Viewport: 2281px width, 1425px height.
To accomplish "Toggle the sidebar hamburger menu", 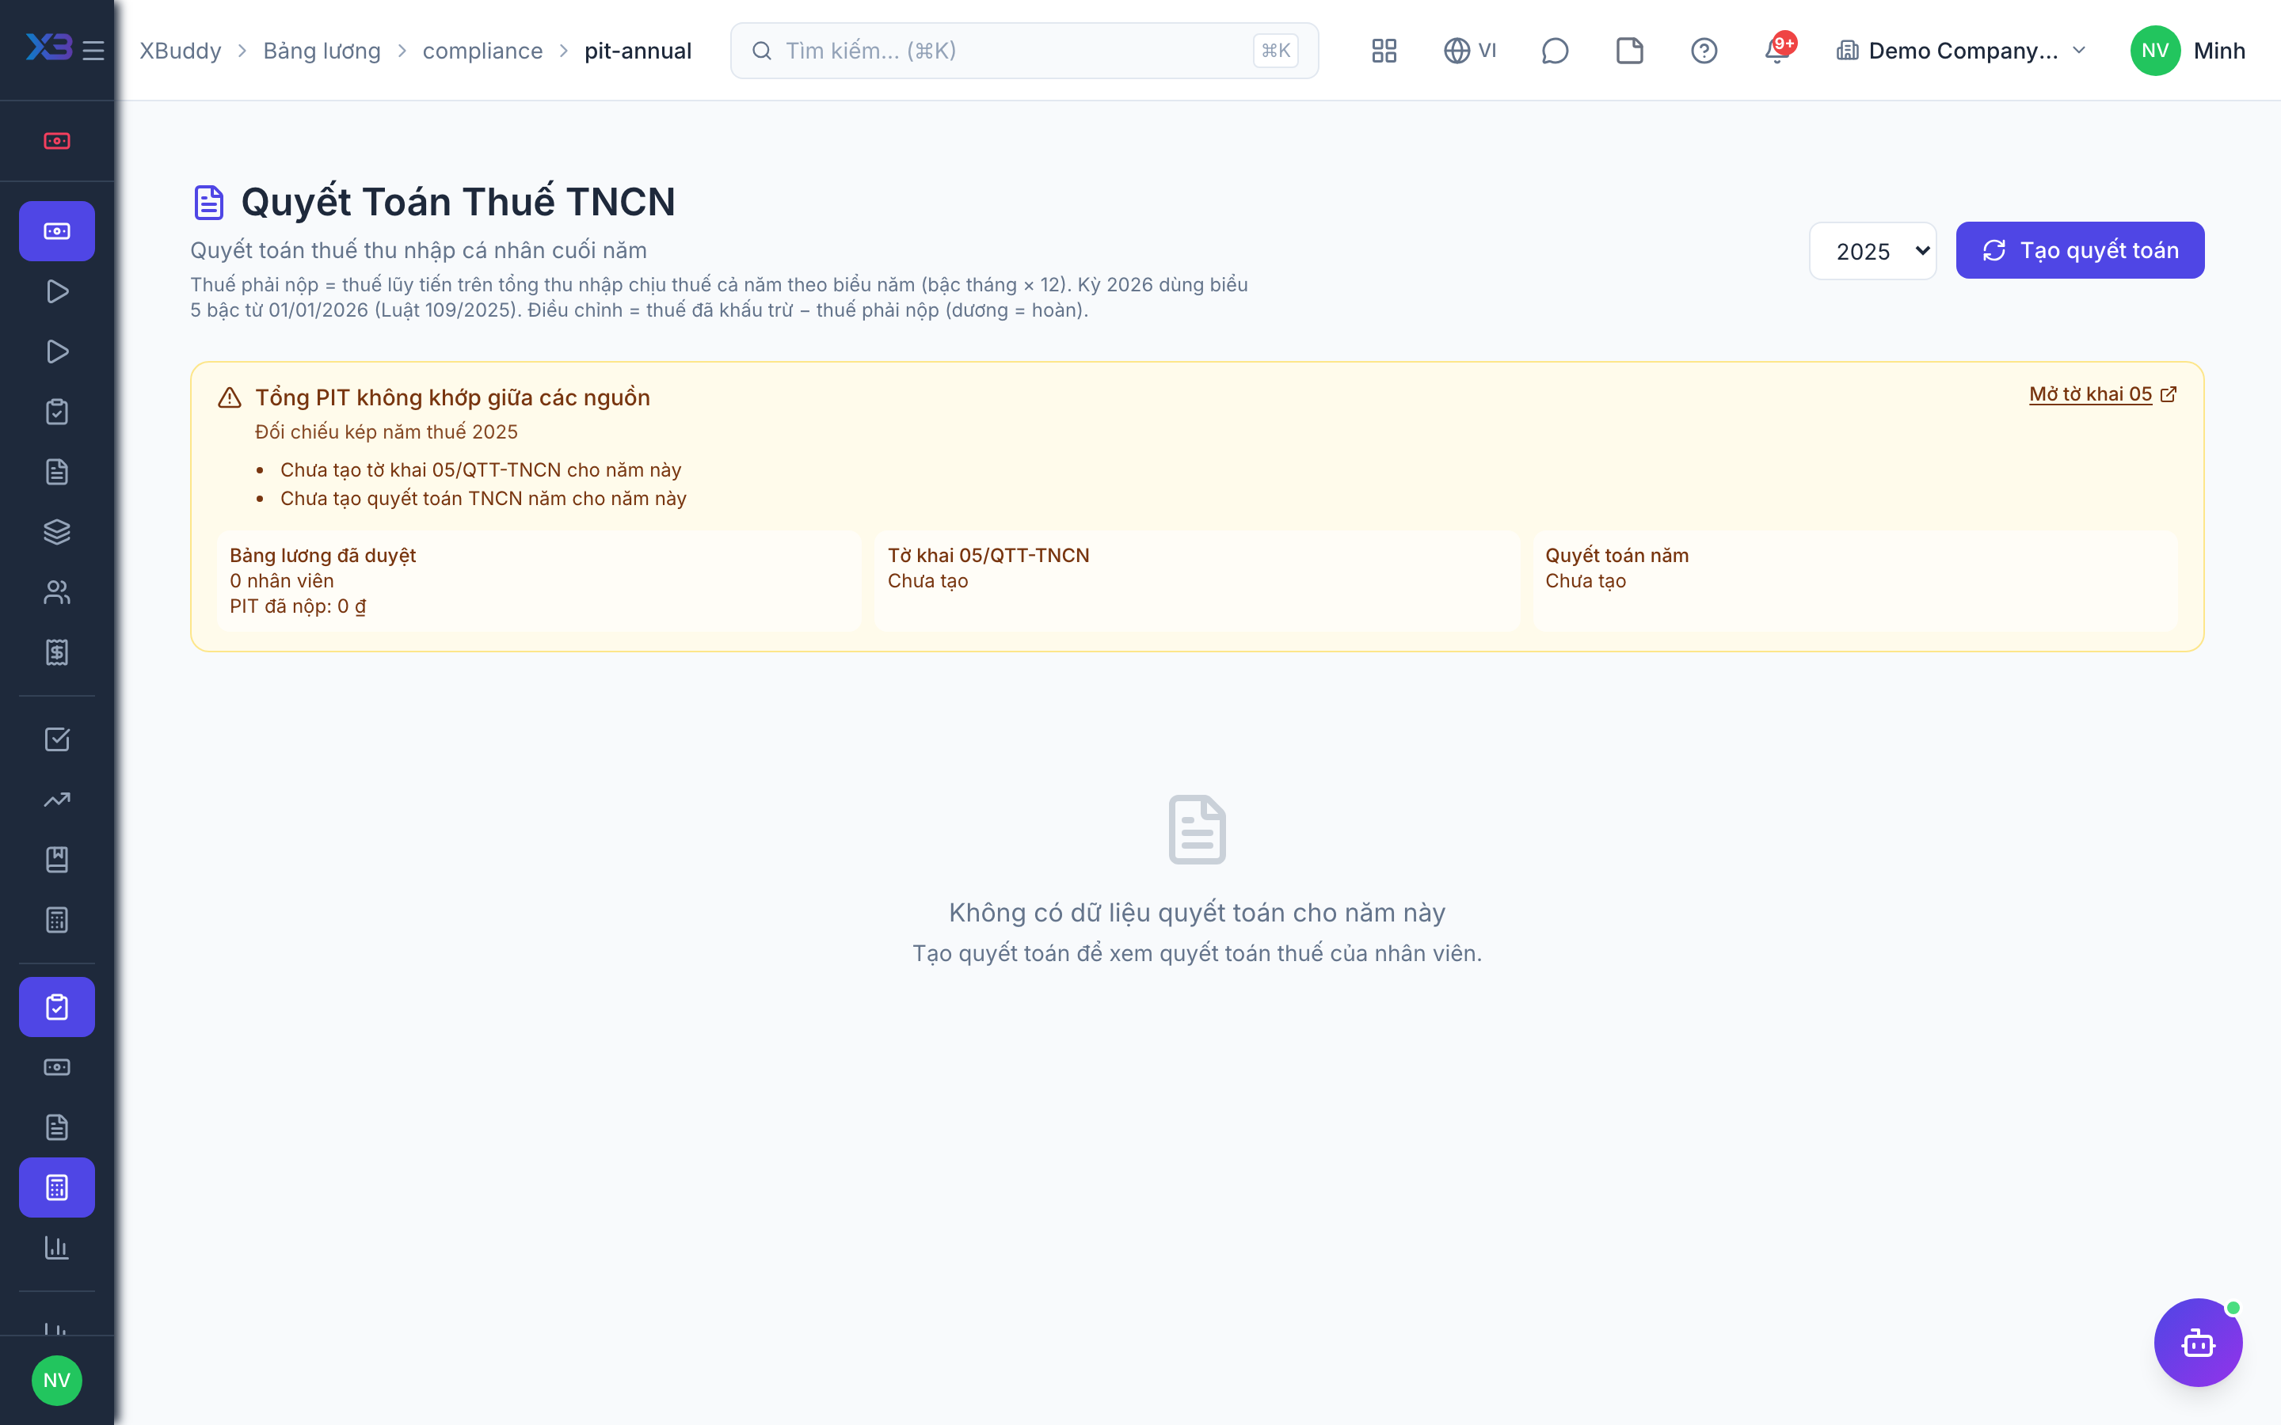I will [93, 50].
